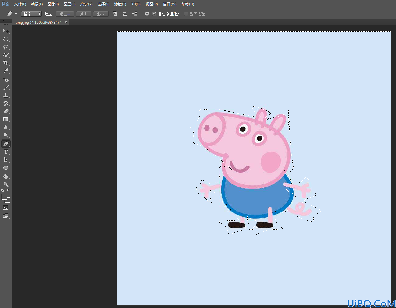Viewport: 396px width, 308px height.
Task: Open path alignment options
Action: pyautogui.click(x=125, y=14)
